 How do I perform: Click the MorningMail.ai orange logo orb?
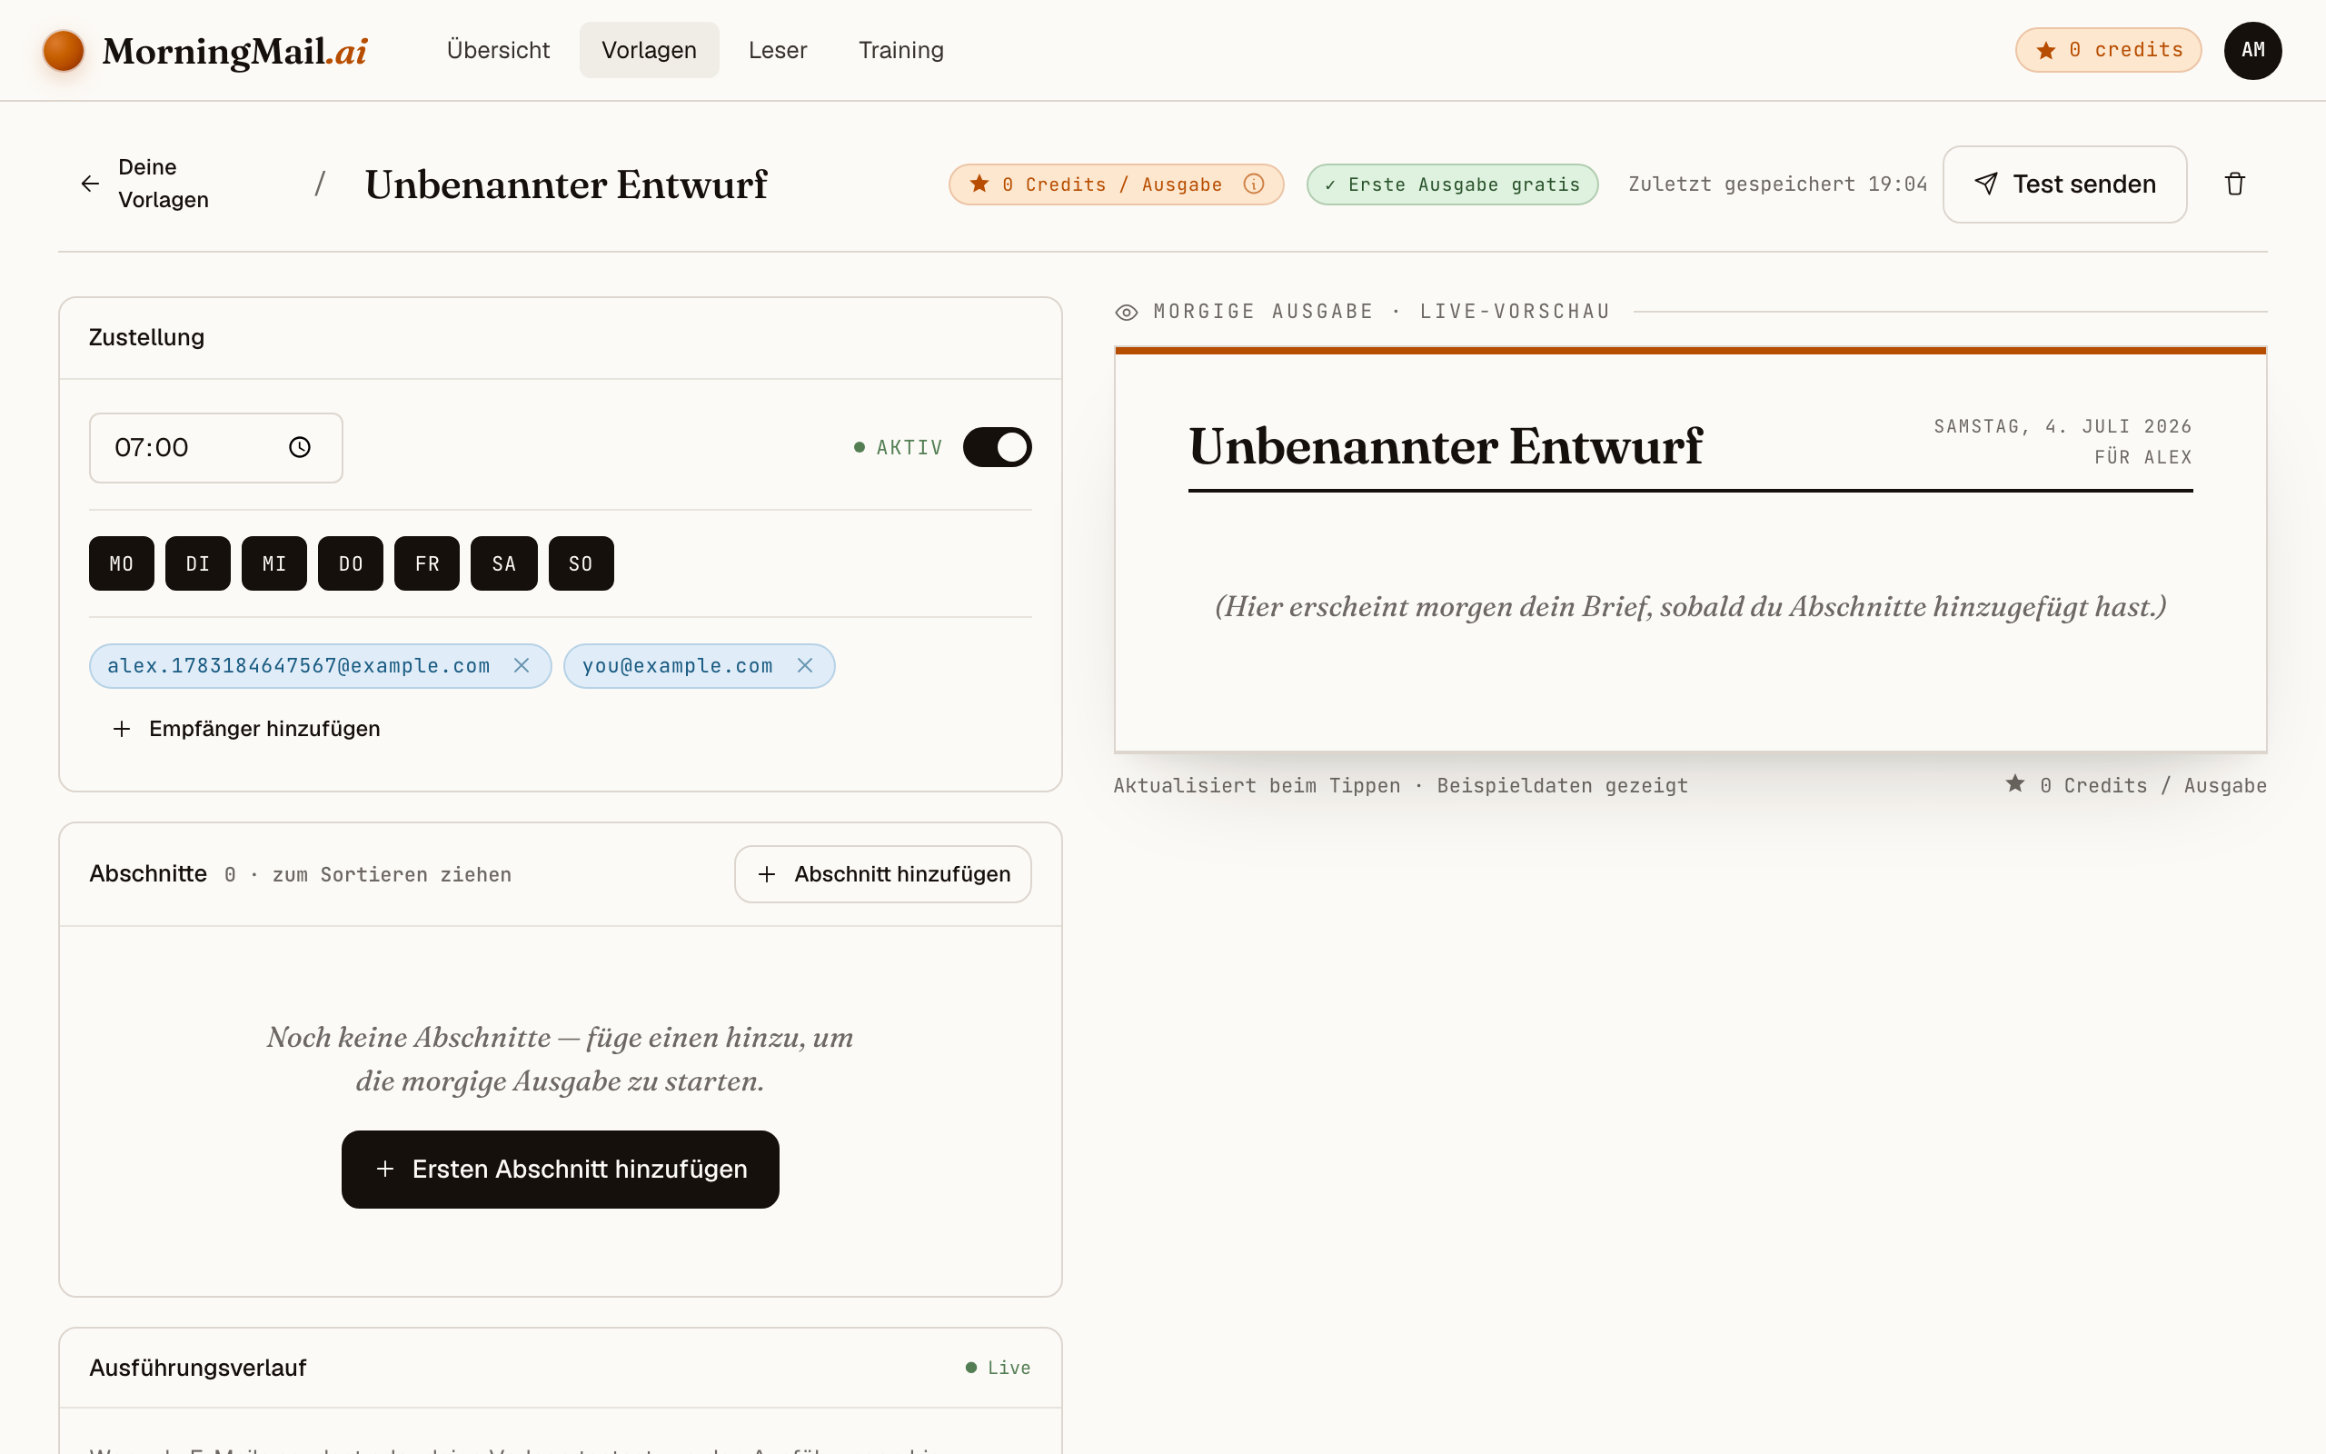[64, 50]
